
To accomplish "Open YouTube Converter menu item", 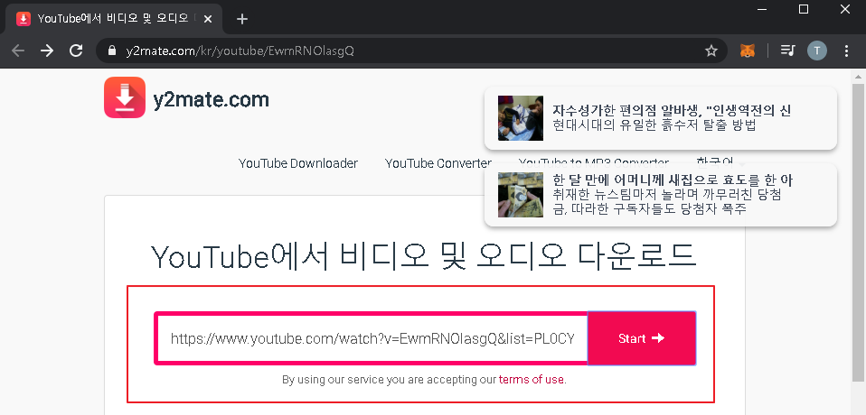I will pos(438,163).
